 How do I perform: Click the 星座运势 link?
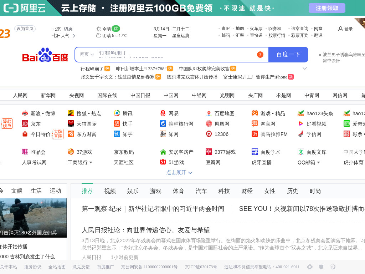pos(181,36)
